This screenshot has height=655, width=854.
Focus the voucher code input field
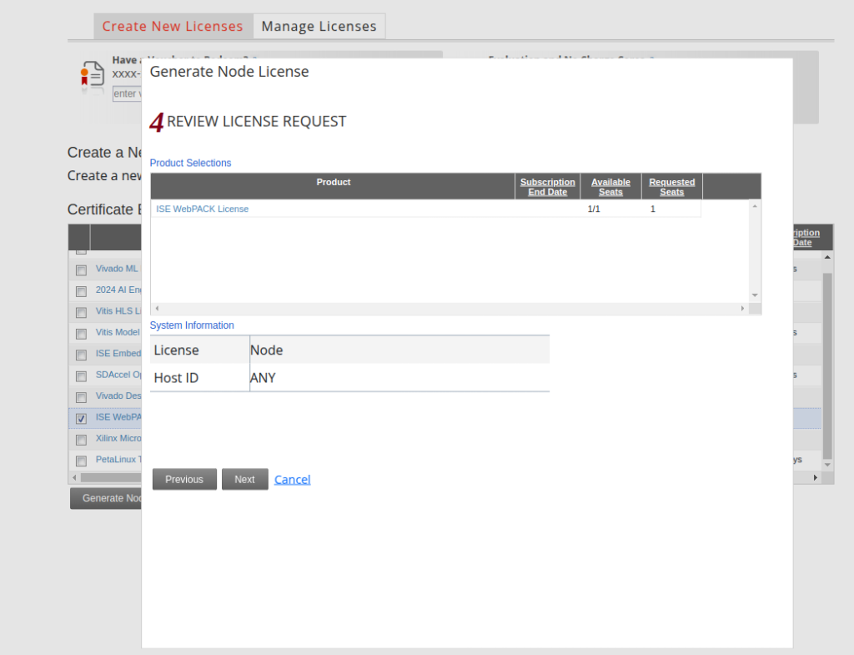pos(127,93)
